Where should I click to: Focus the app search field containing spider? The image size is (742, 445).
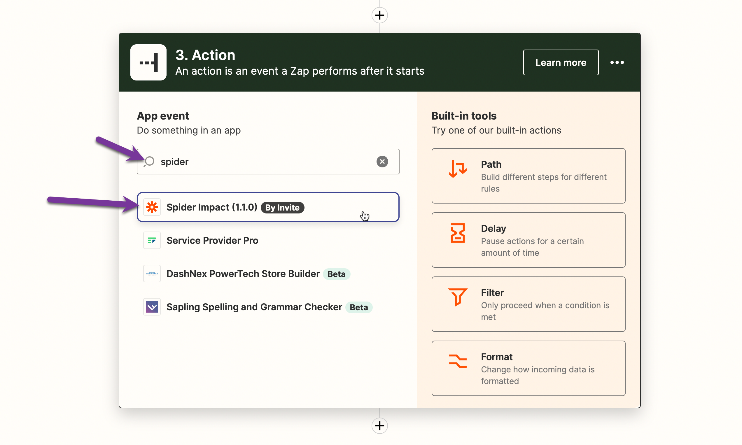tap(268, 161)
